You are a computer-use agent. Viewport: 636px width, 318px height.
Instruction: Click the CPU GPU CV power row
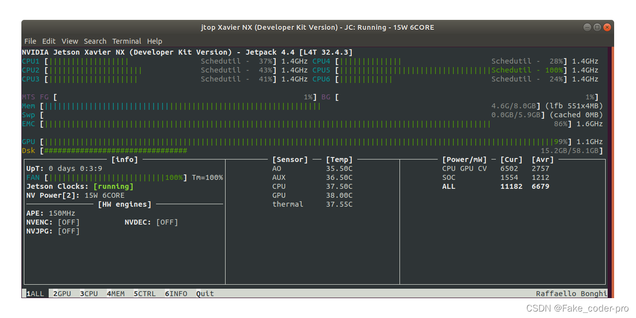(496, 168)
